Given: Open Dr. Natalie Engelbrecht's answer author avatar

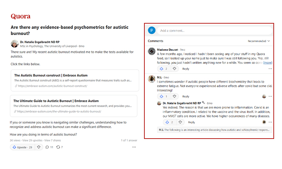Looking at the screenshot, I should click(15, 44).
